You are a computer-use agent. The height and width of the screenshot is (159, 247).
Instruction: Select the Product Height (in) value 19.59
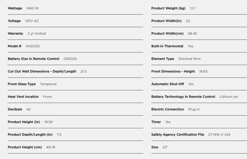[48, 122]
